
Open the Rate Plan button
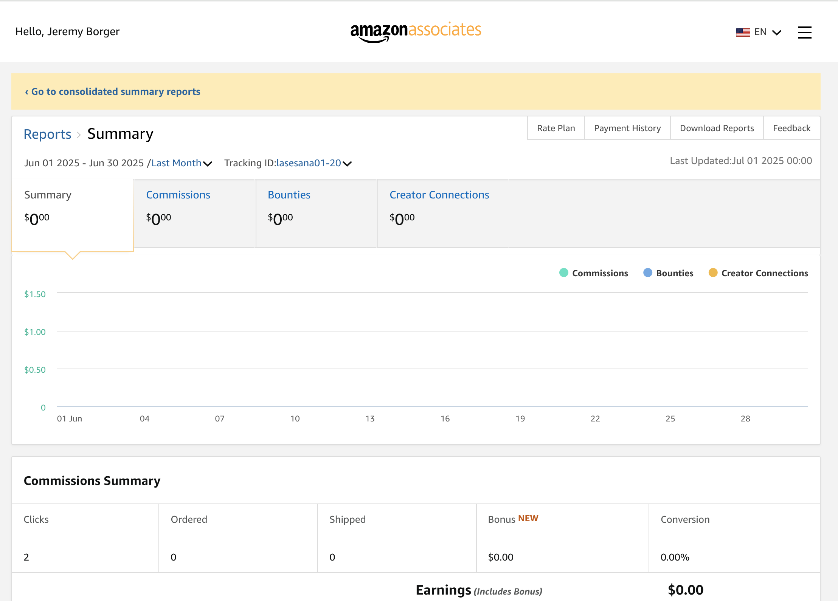point(556,128)
